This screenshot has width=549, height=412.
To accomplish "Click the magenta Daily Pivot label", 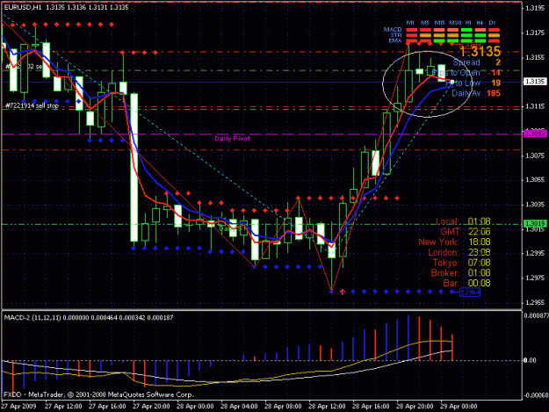I will pyautogui.click(x=233, y=139).
